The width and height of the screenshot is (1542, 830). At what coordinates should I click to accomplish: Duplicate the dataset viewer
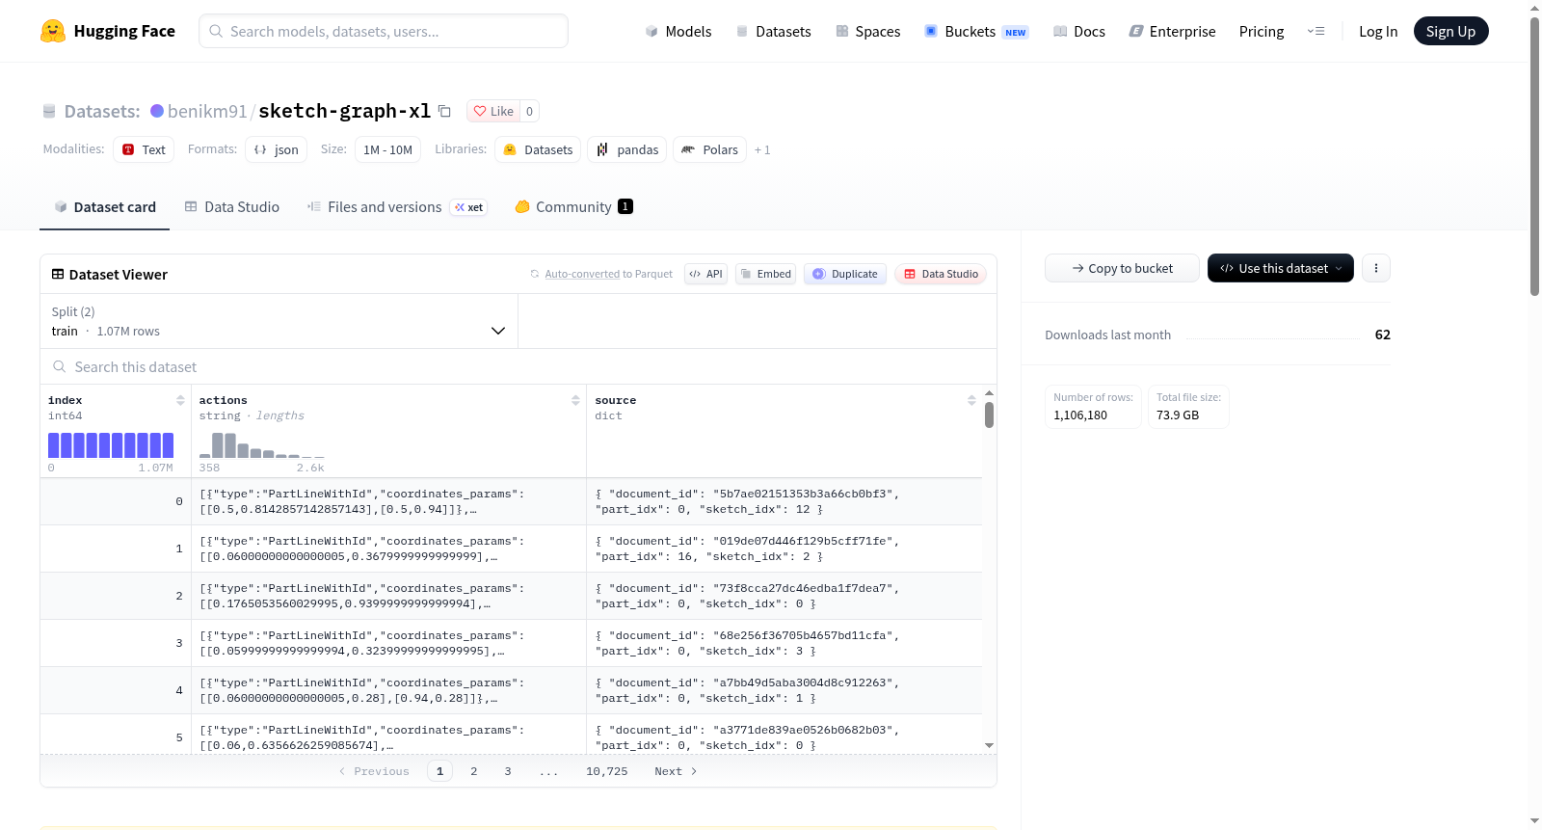point(845,274)
